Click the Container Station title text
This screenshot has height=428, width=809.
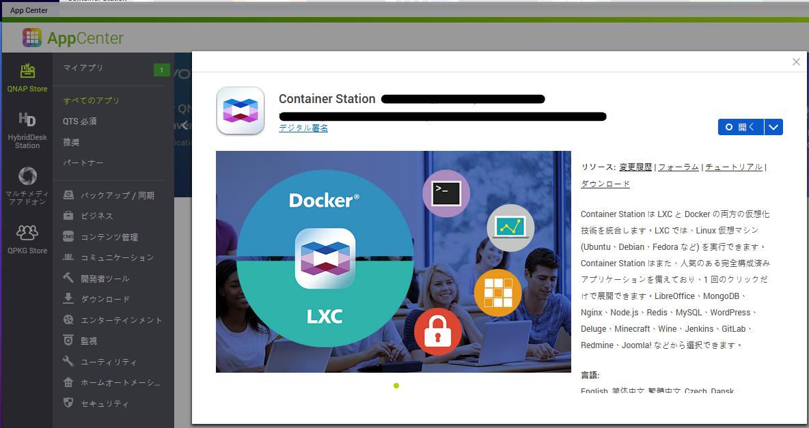[327, 99]
